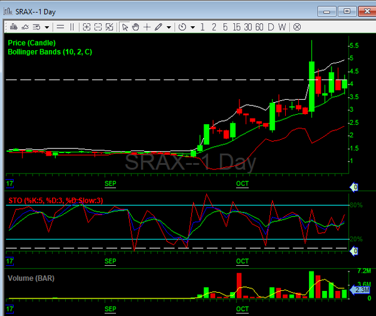Click the clock time interval icon
The width and height of the screenshot is (376, 316).
182,27
